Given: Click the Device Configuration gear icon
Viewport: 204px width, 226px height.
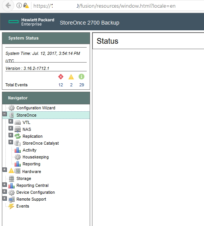Looking at the screenshot, I should pyautogui.click(x=12, y=192).
